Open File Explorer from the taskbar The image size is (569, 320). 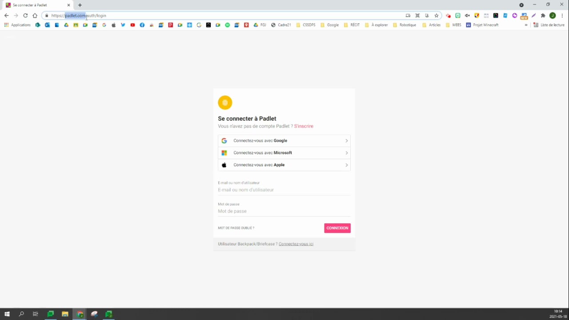click(x=65, y=314)
